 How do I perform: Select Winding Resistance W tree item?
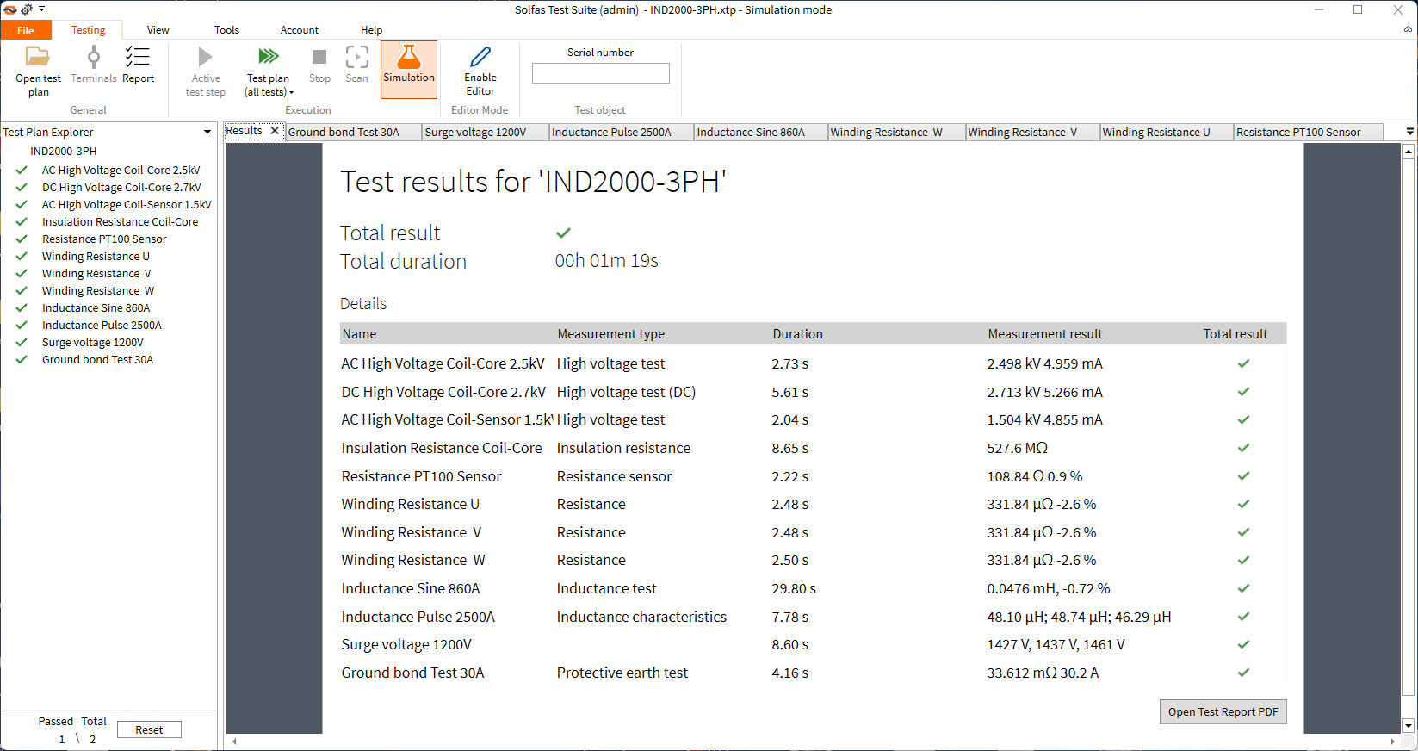(98, 290)
